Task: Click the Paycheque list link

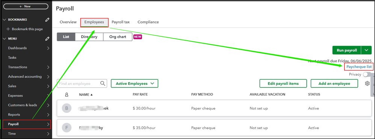Action: pyautogui.click(x=359, y=67)
